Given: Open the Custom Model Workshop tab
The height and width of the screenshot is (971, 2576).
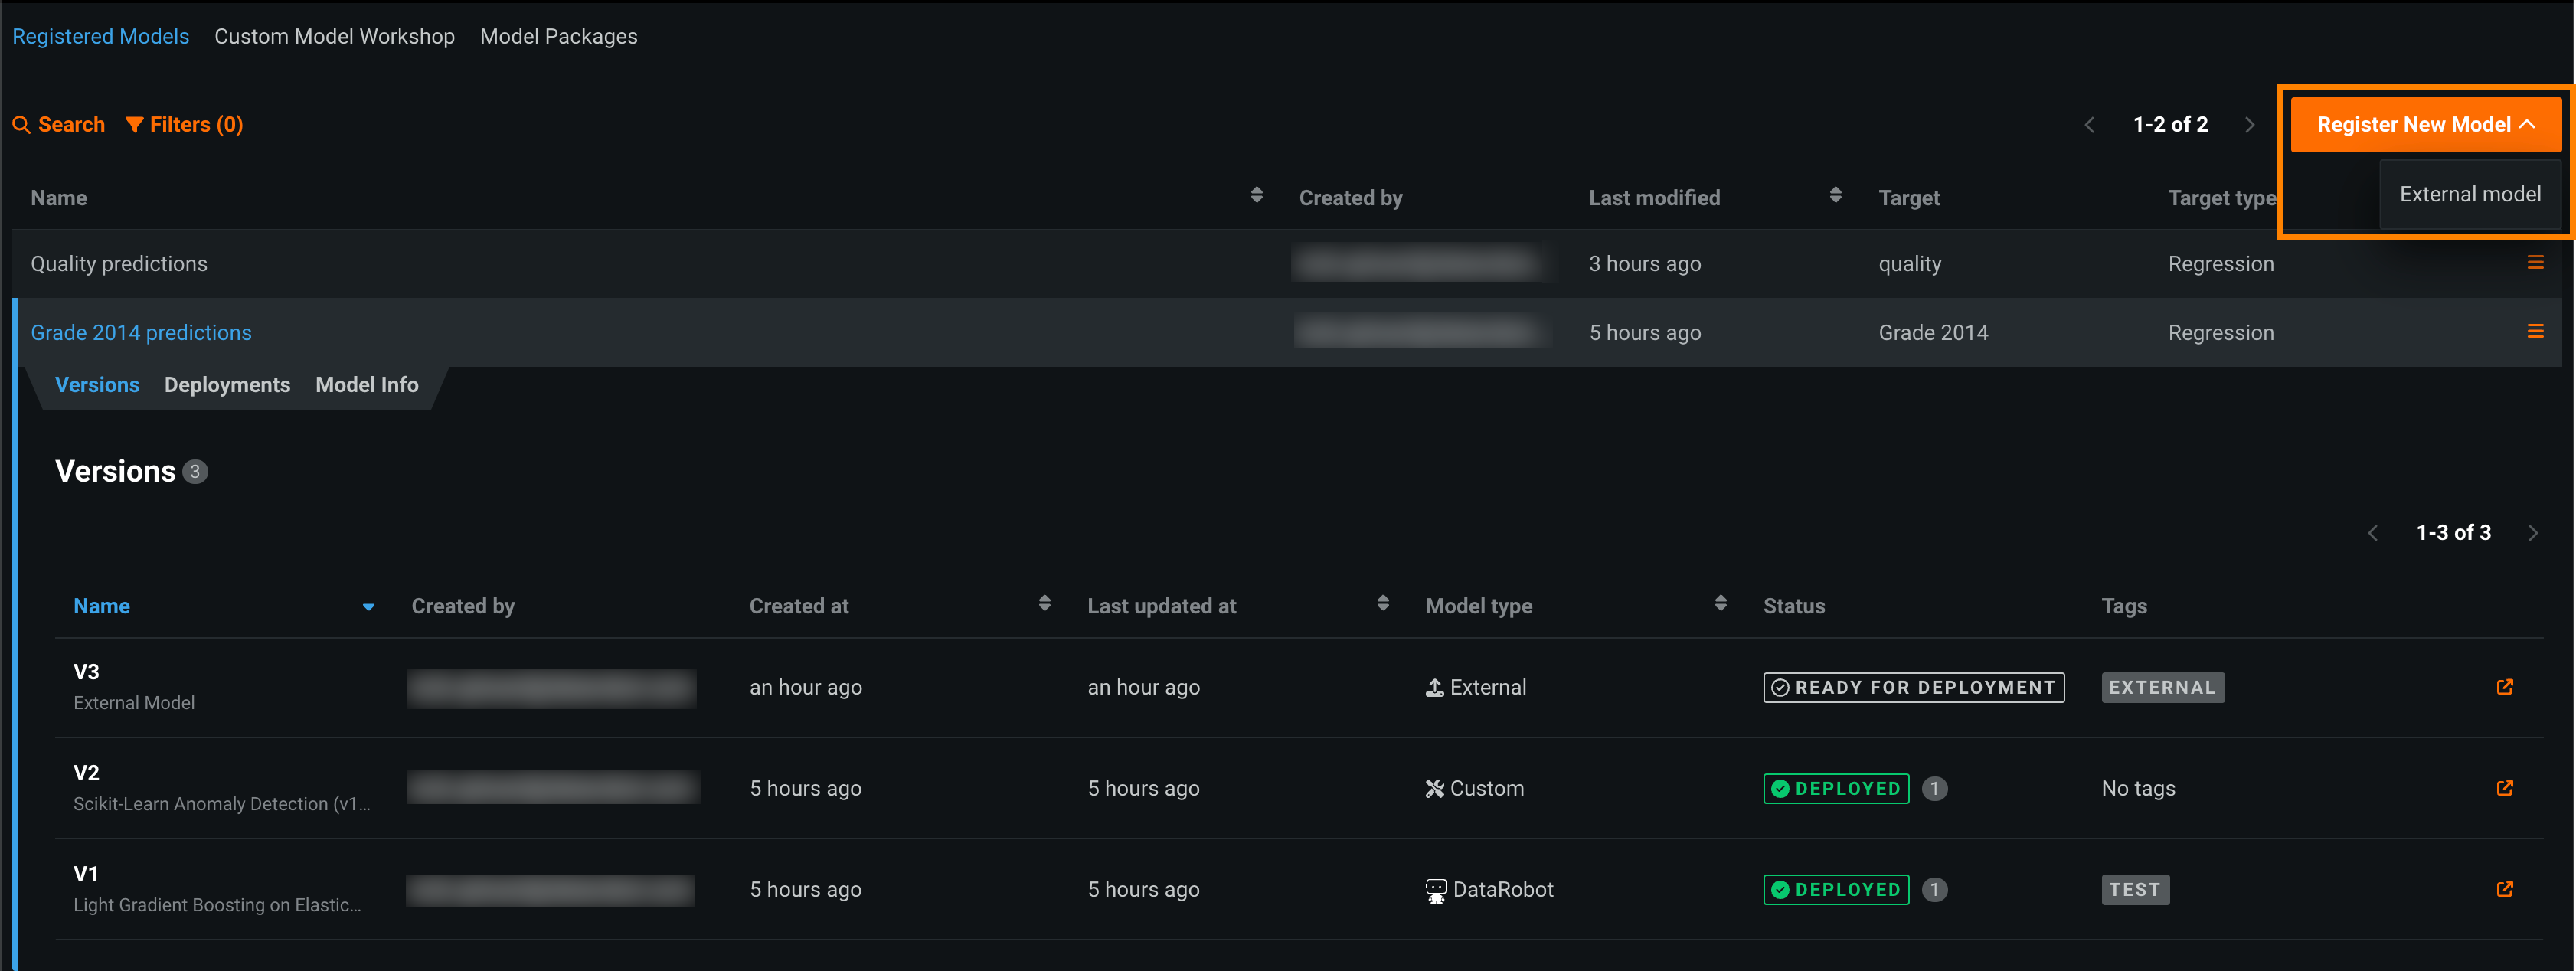Looking at the screenshot, I should pos(334,37).
